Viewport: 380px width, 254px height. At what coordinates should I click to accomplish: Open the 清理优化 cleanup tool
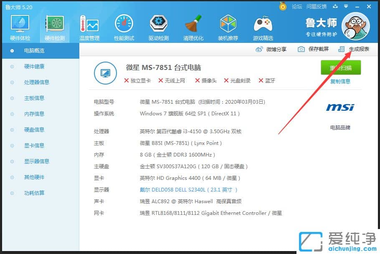pyautogui.click(x=193, y=27)
